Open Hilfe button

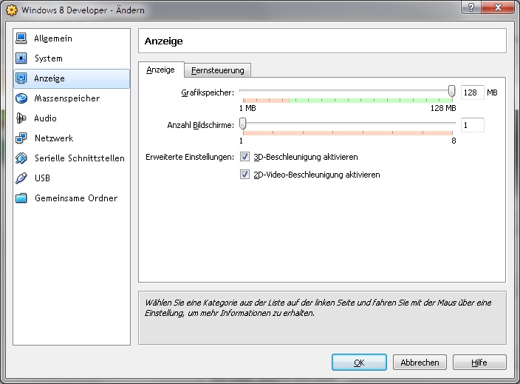[x=479, y=363]
